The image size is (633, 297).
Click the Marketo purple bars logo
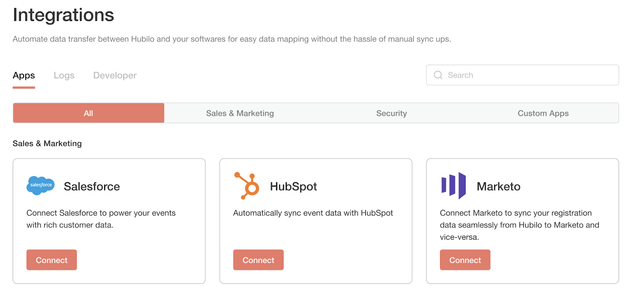453,185
